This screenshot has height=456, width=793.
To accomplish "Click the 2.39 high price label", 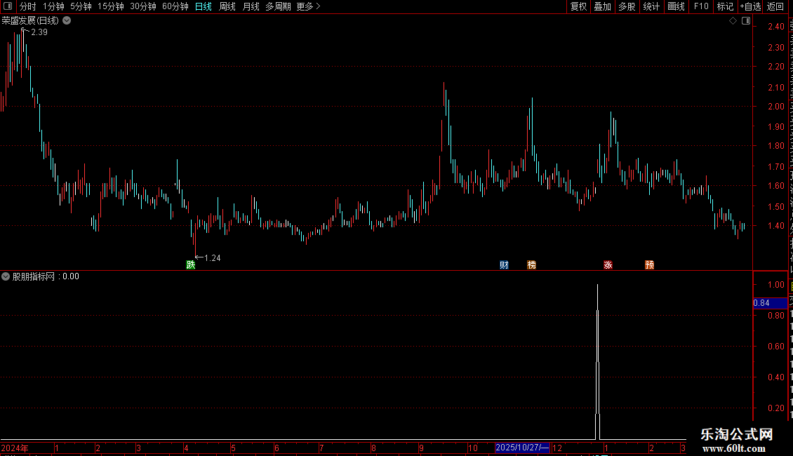I will [x=39, y=32].
